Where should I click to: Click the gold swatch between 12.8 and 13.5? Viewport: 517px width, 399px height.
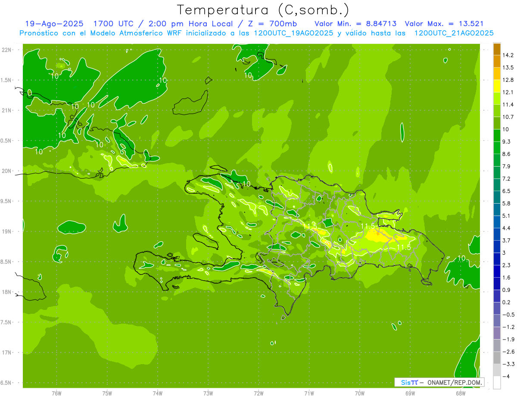coord(497,74)
